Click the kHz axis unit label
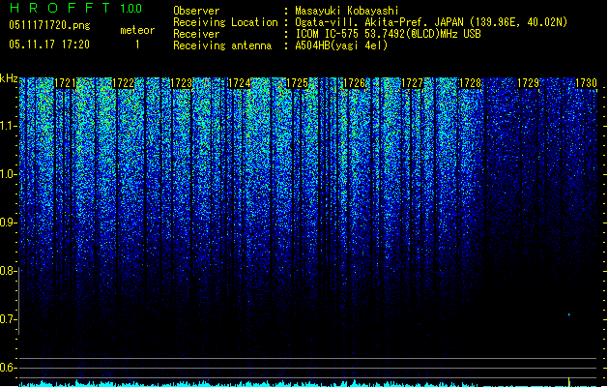The width and height of the screenshot is (608, 387). click(x=9, y=78)
